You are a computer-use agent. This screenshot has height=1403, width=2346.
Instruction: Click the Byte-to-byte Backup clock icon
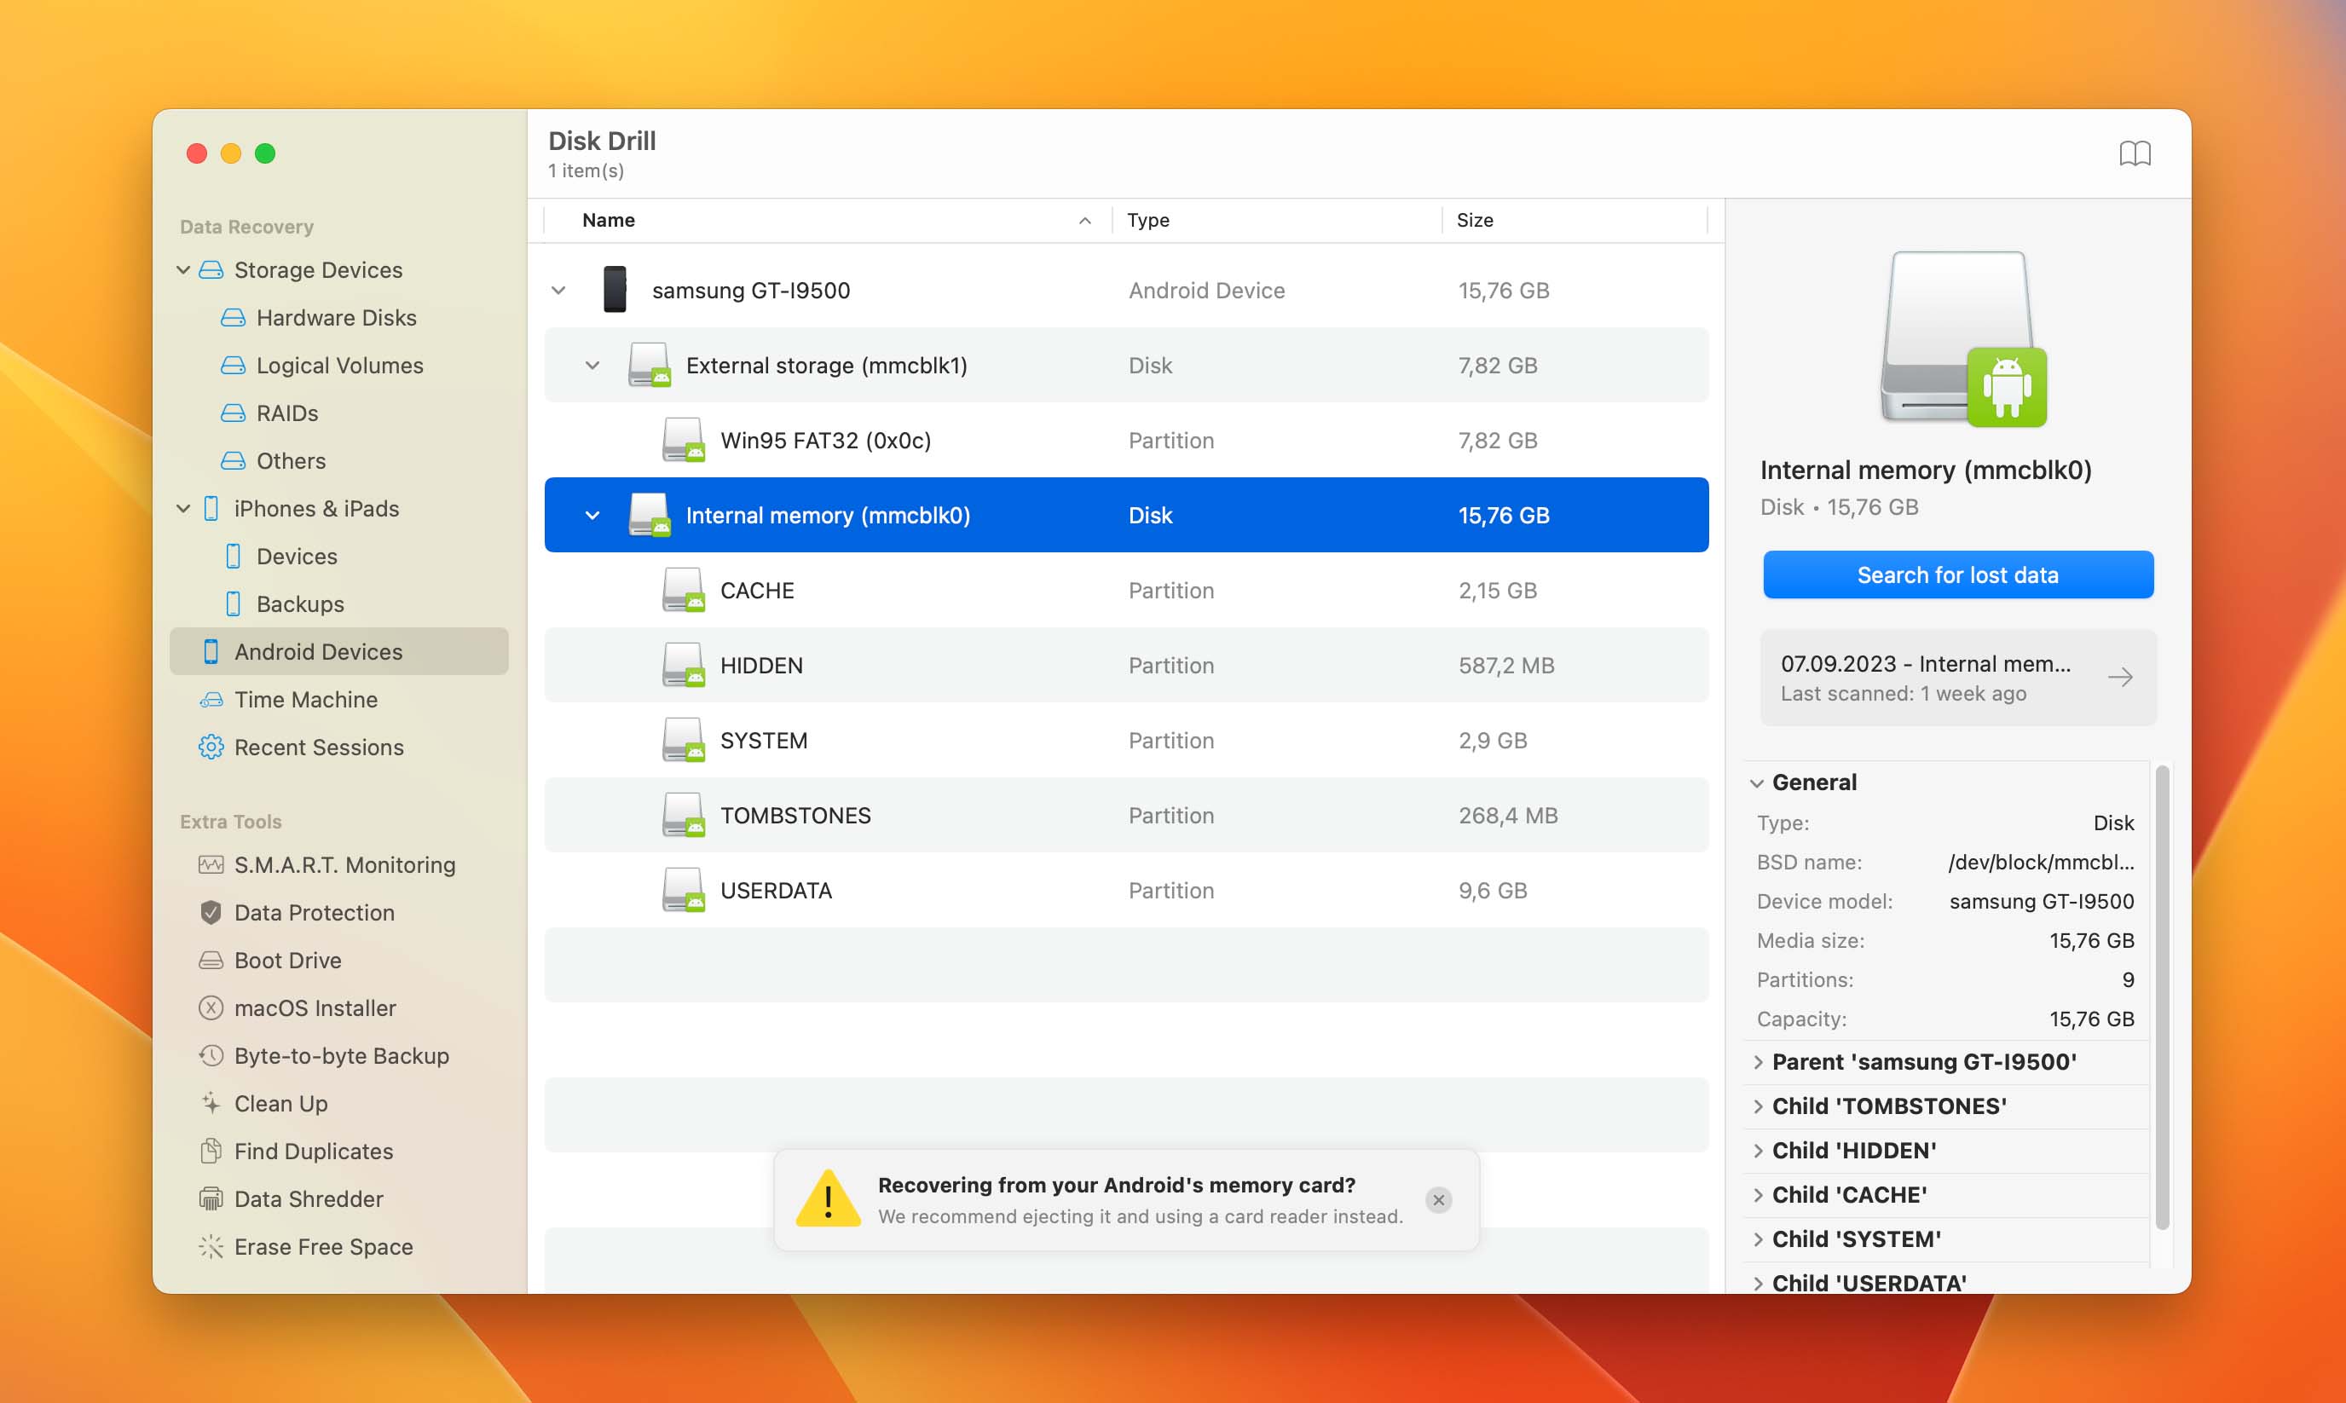211,1056
